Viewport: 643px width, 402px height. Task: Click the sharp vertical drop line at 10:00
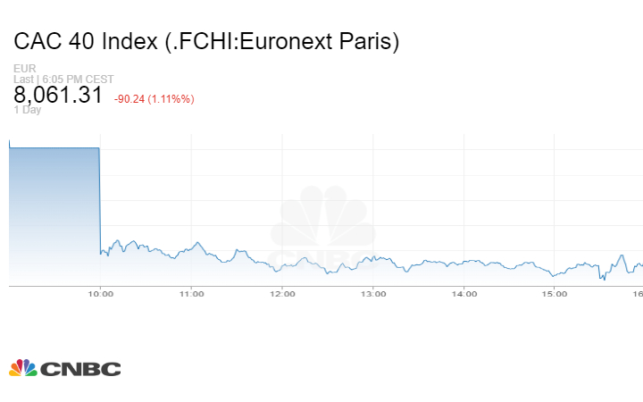click(99, 201)
